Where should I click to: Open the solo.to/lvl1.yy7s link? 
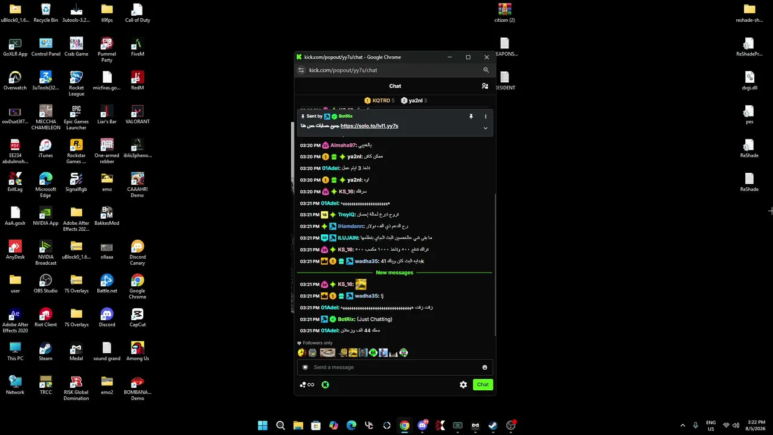coord(369,126)
